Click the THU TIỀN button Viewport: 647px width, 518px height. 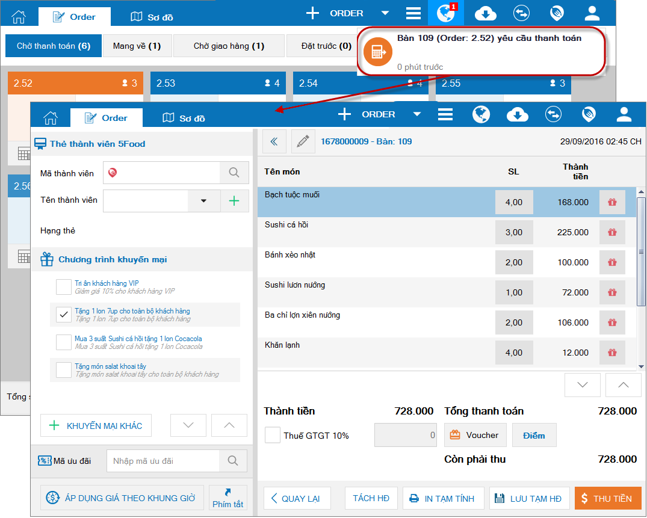tap(608, 498)
